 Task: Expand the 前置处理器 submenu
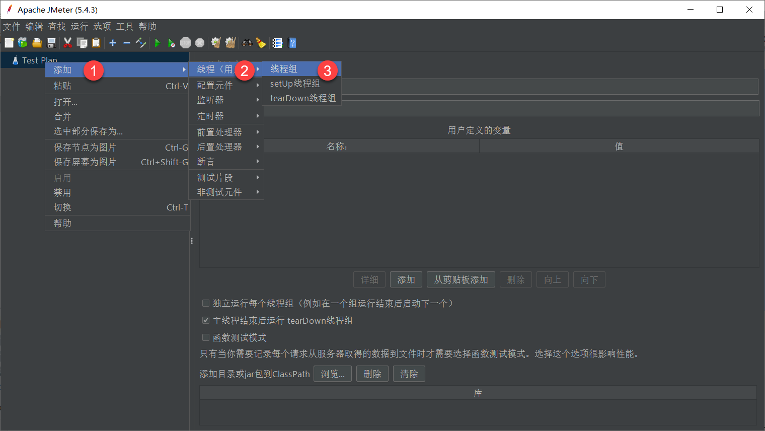[x=226, y=132]
